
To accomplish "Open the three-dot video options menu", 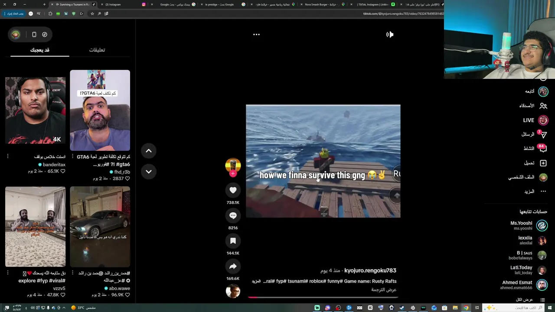I will point(256,34).
